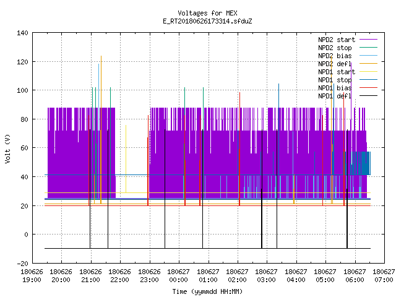Click the Voltages for MEX chart title
The height and width of the screenshot is (297, 396).
207,13
